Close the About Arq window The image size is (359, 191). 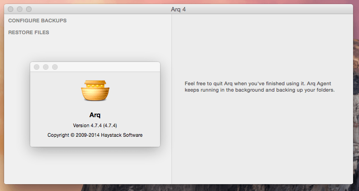[x=37, y=67]
